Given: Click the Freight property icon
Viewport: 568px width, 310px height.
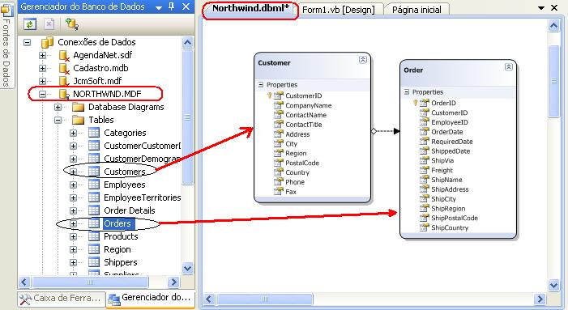Looking at the screenshot, I should point(425,170).
